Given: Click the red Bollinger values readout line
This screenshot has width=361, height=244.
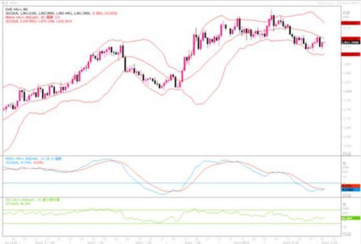Looking at the screenshot, I should pyautogui.click(x=39, y=21).
